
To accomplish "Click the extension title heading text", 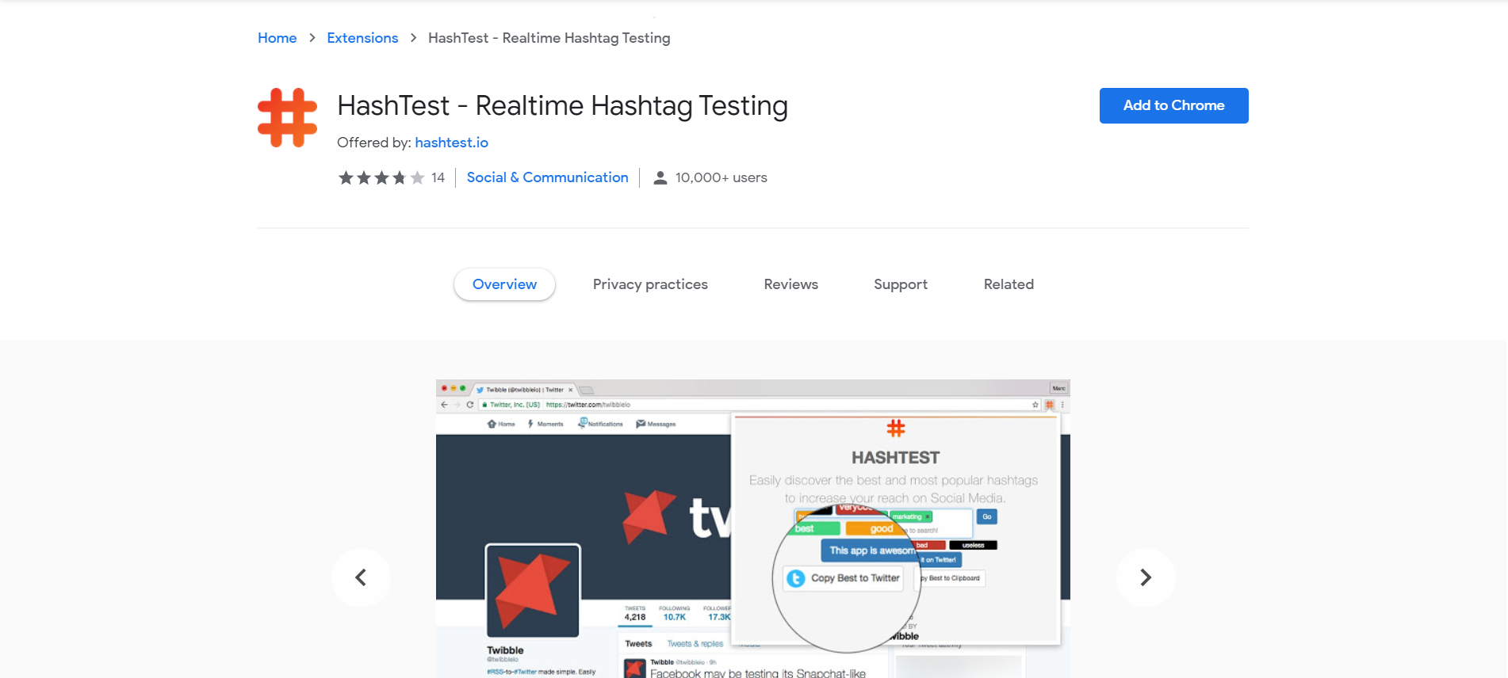I will (562, 105).
